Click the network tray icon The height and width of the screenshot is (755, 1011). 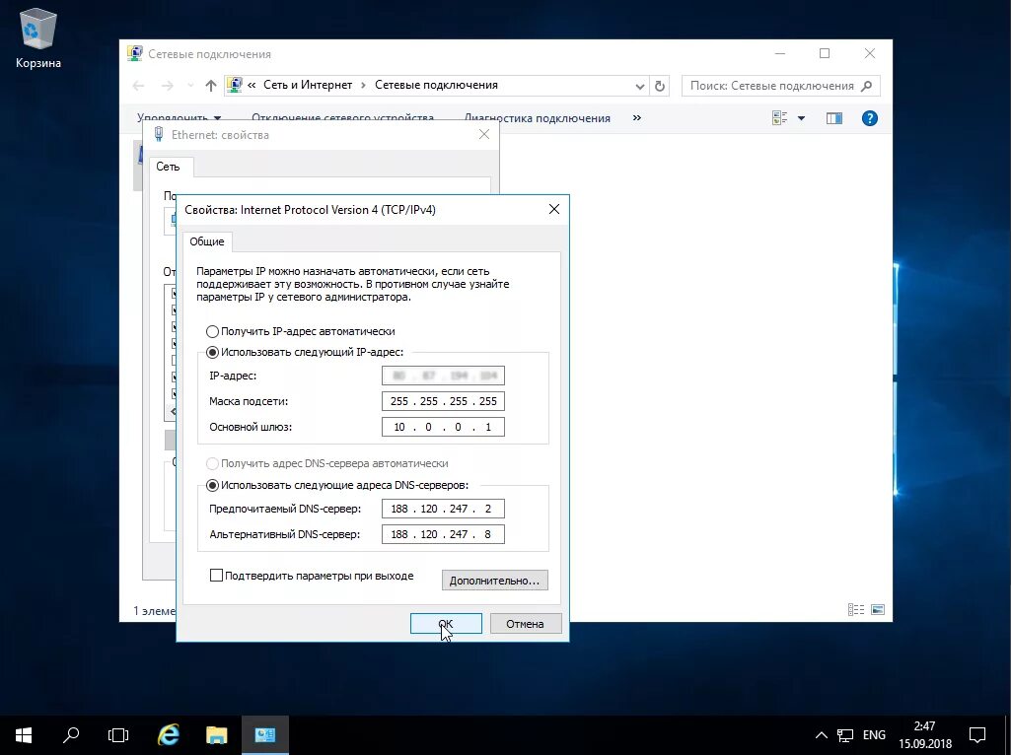coord(844,735)
